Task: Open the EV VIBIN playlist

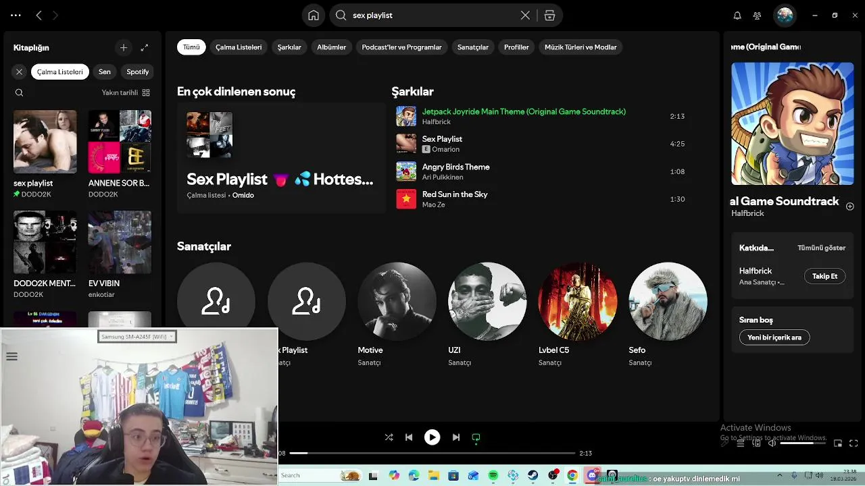Action: (x=120, y=254)
